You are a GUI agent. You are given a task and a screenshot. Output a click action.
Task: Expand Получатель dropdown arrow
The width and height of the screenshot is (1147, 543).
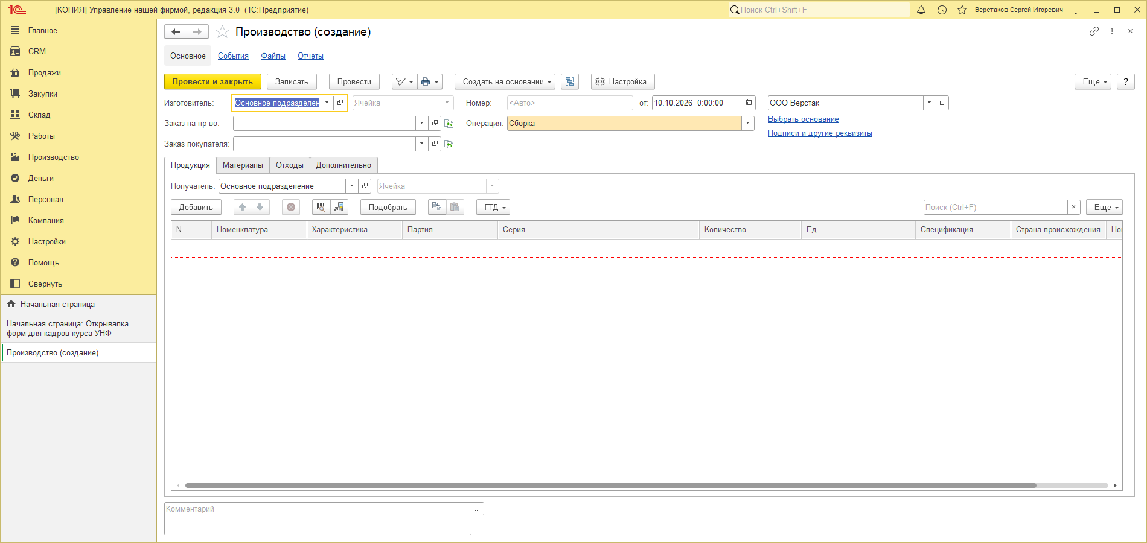[351, 186]
